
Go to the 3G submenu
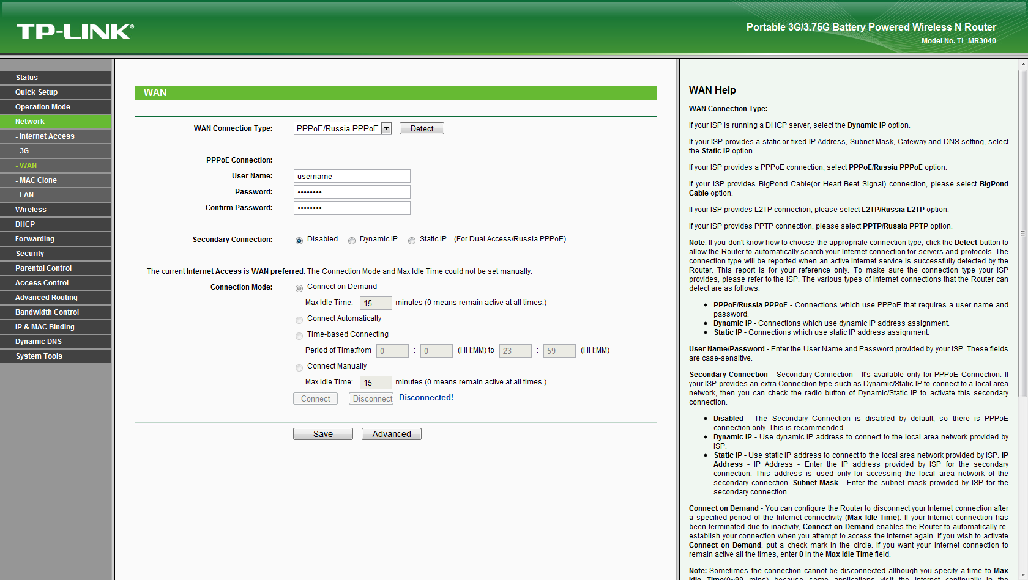(56, 151)
